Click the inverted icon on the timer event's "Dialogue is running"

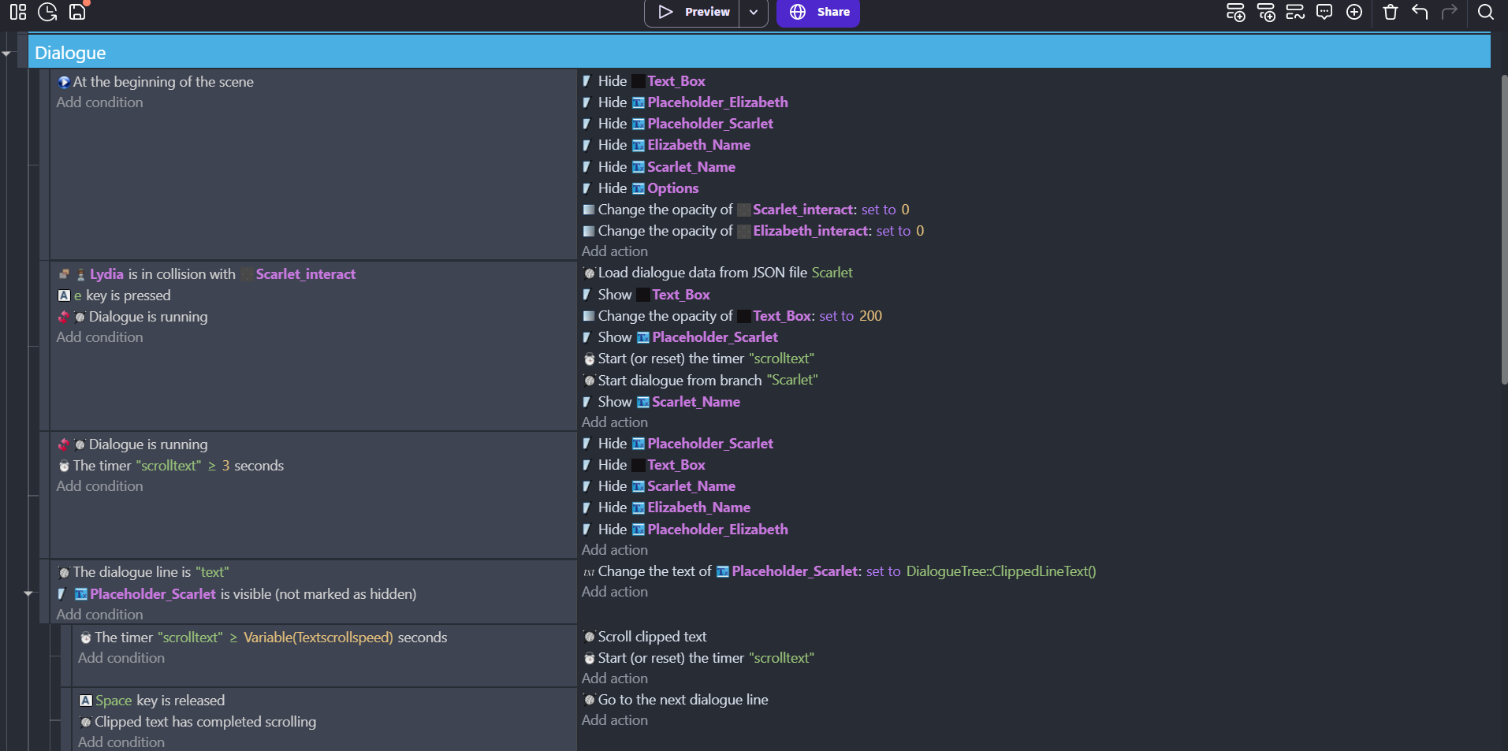pos(64,444)
